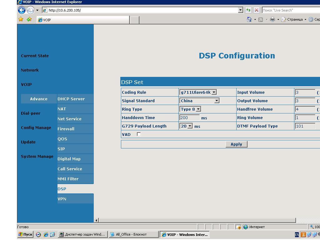Click the Add to Favorites icon
Viewport: 320px width, 240px height.
(x=29, y=19)
